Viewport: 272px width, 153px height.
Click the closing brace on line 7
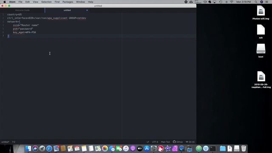click(8, 36)
